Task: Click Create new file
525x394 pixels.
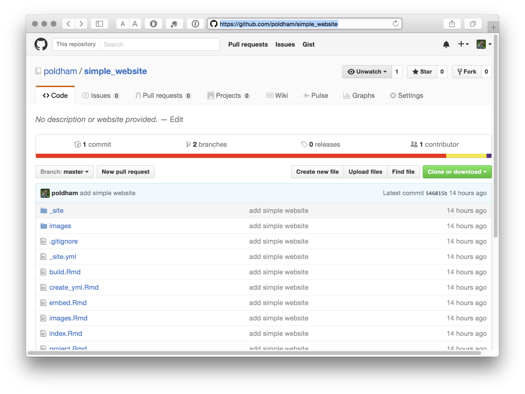Action: tap(317, 172)
